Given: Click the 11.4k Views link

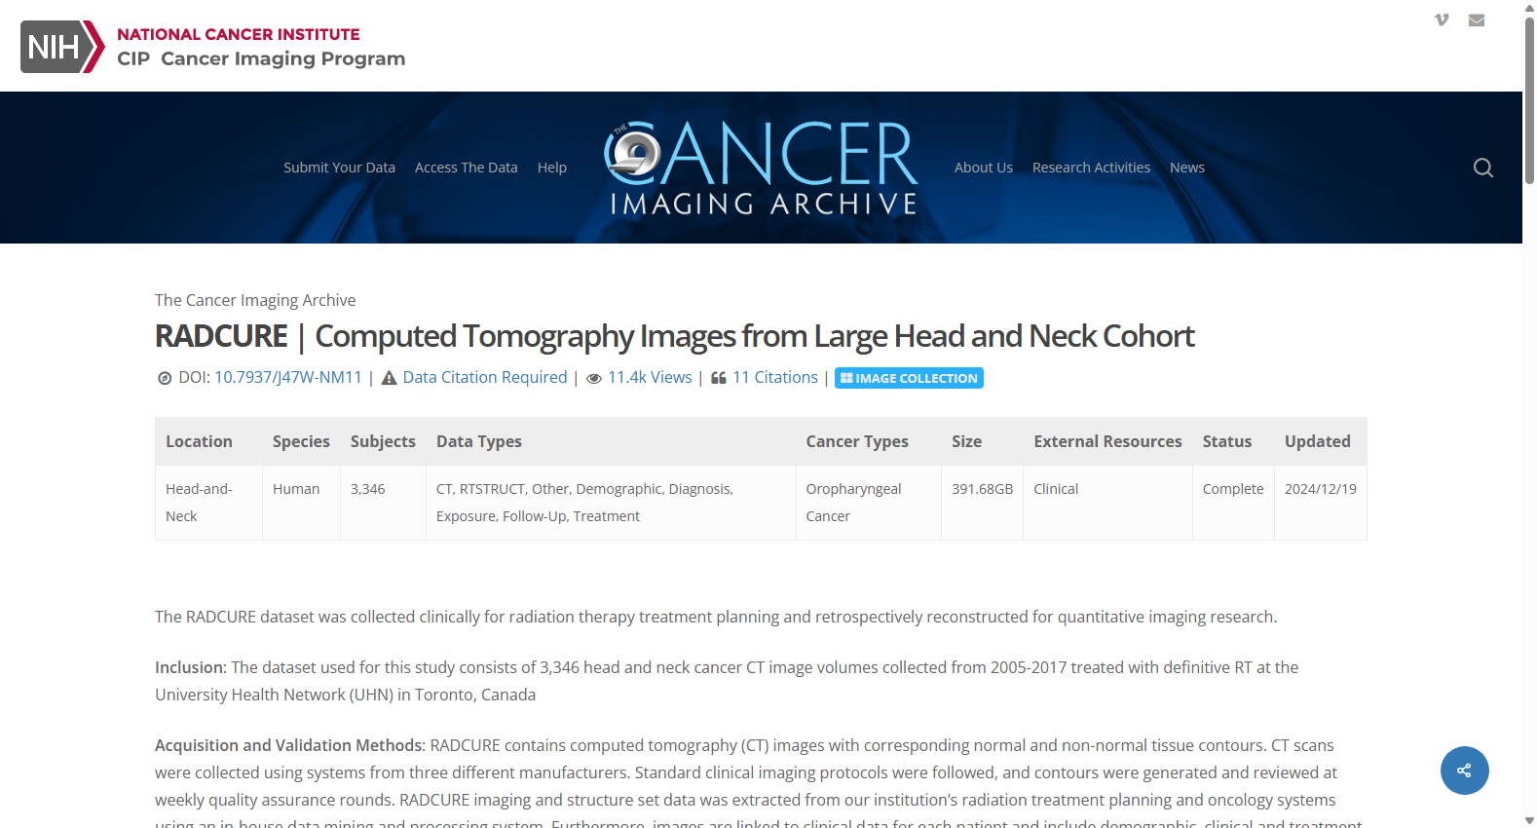Looking at the screenshot, I should tap(650, 377).
